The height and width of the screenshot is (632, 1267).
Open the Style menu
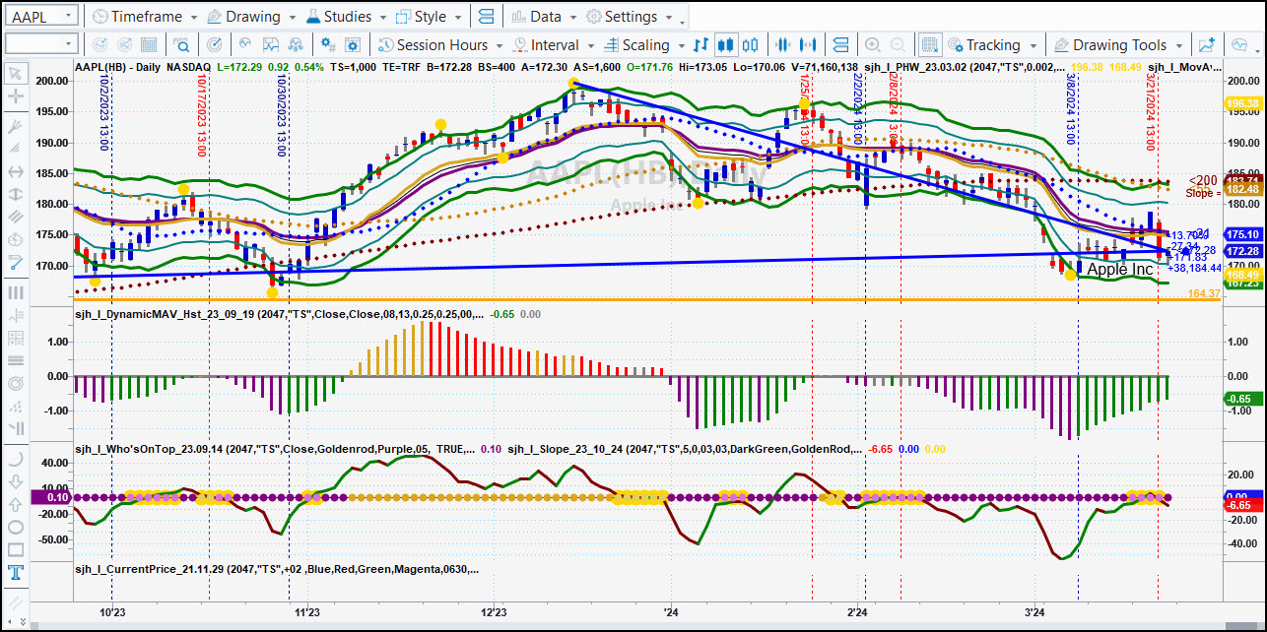(429, 17)
